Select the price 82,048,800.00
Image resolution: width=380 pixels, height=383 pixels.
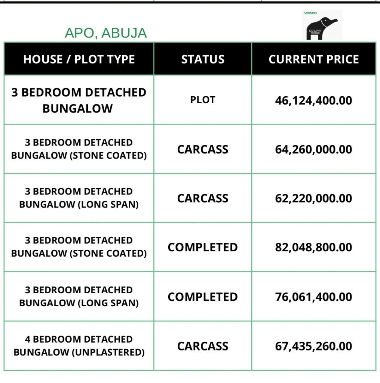[x=314, y=247]
